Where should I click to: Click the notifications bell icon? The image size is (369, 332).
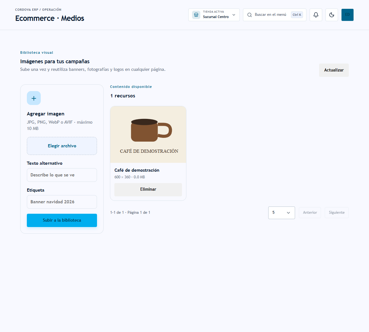tap(316, 15)
